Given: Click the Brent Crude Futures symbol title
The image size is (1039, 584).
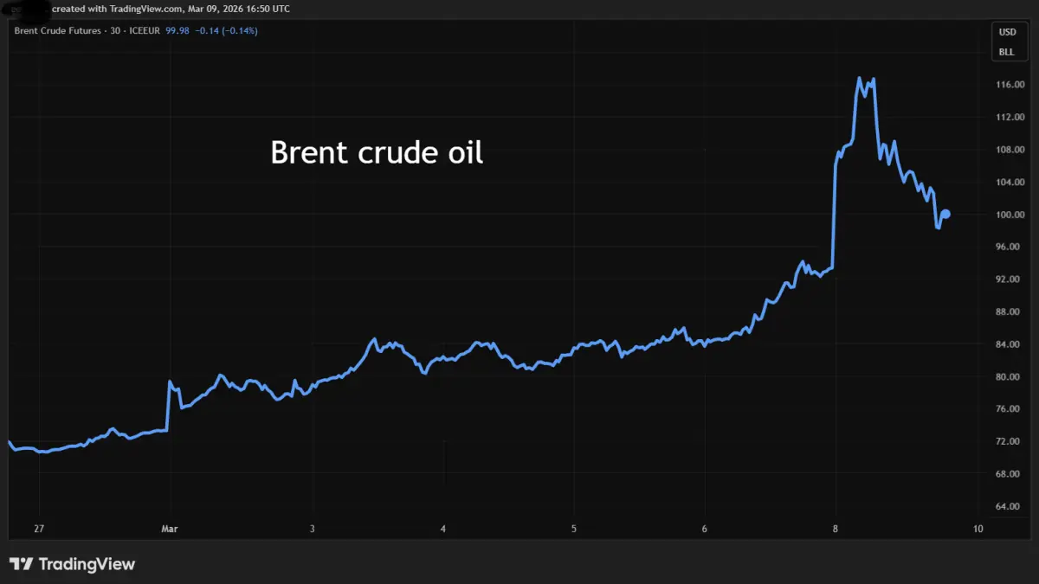Looking at the screenshot, I should pyautogui.click(x=57, y=31).
